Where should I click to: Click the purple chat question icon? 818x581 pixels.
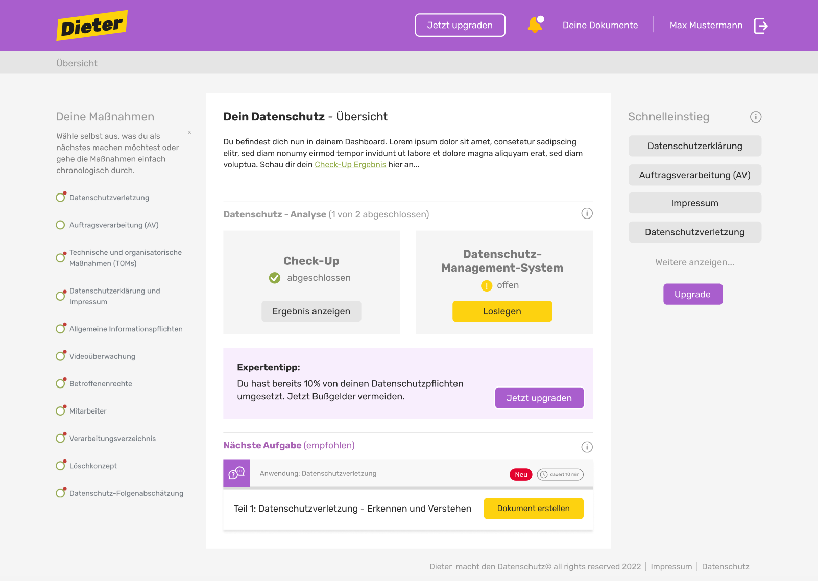[x=236, y=473]
